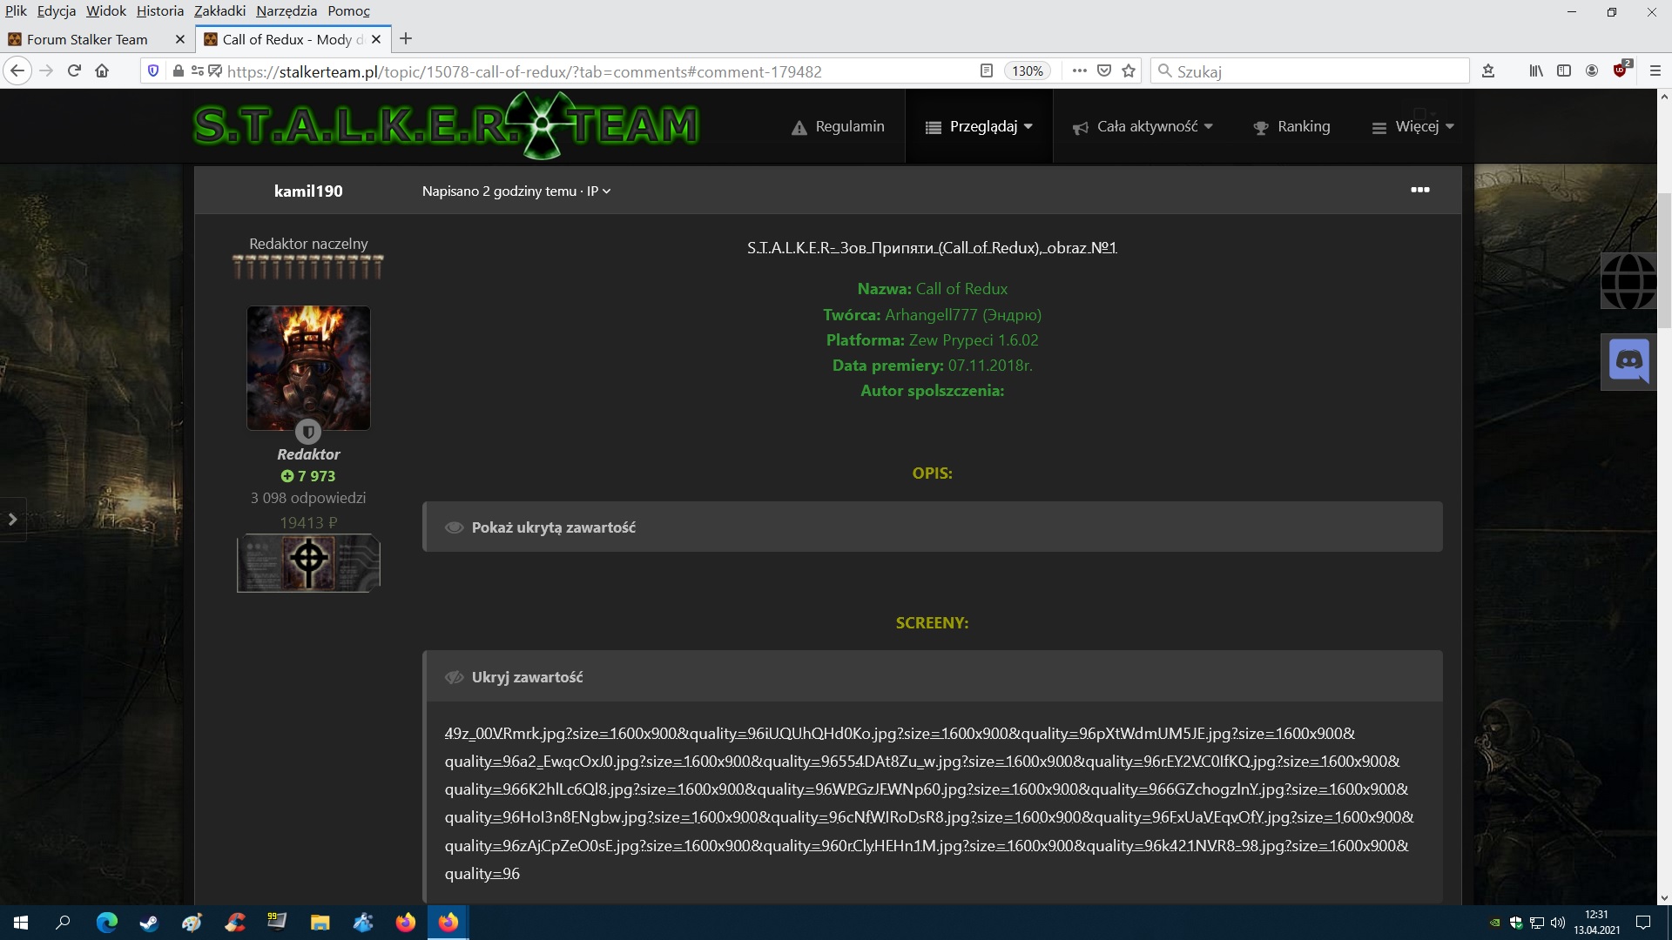Show hidden content under OPIS

pos(553,527)
